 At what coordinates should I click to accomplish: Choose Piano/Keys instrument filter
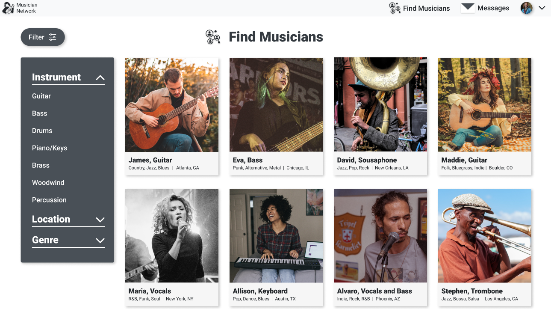(x=50, y=148)
